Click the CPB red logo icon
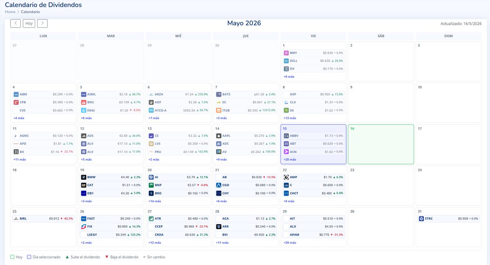Viewport: 490px width, 265px height. (16, 102)
